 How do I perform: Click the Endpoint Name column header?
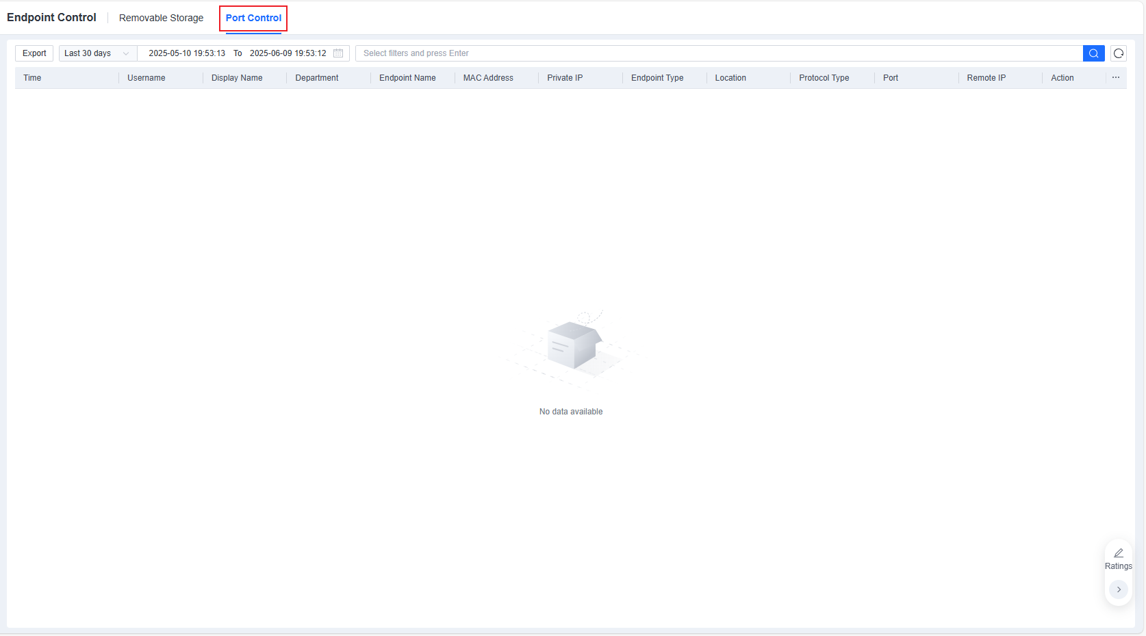407,78
